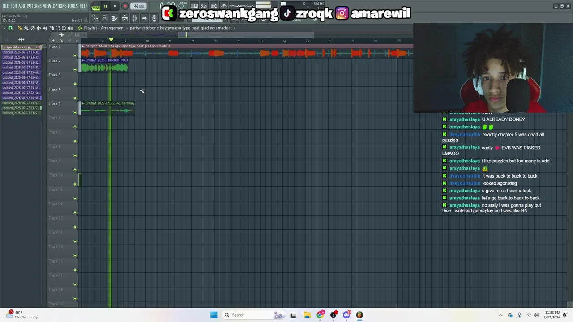Select untitled_2026-02-27 23-50 clip in picker
This screenshot has width=573, height=322.
click(x=21, y=97)
